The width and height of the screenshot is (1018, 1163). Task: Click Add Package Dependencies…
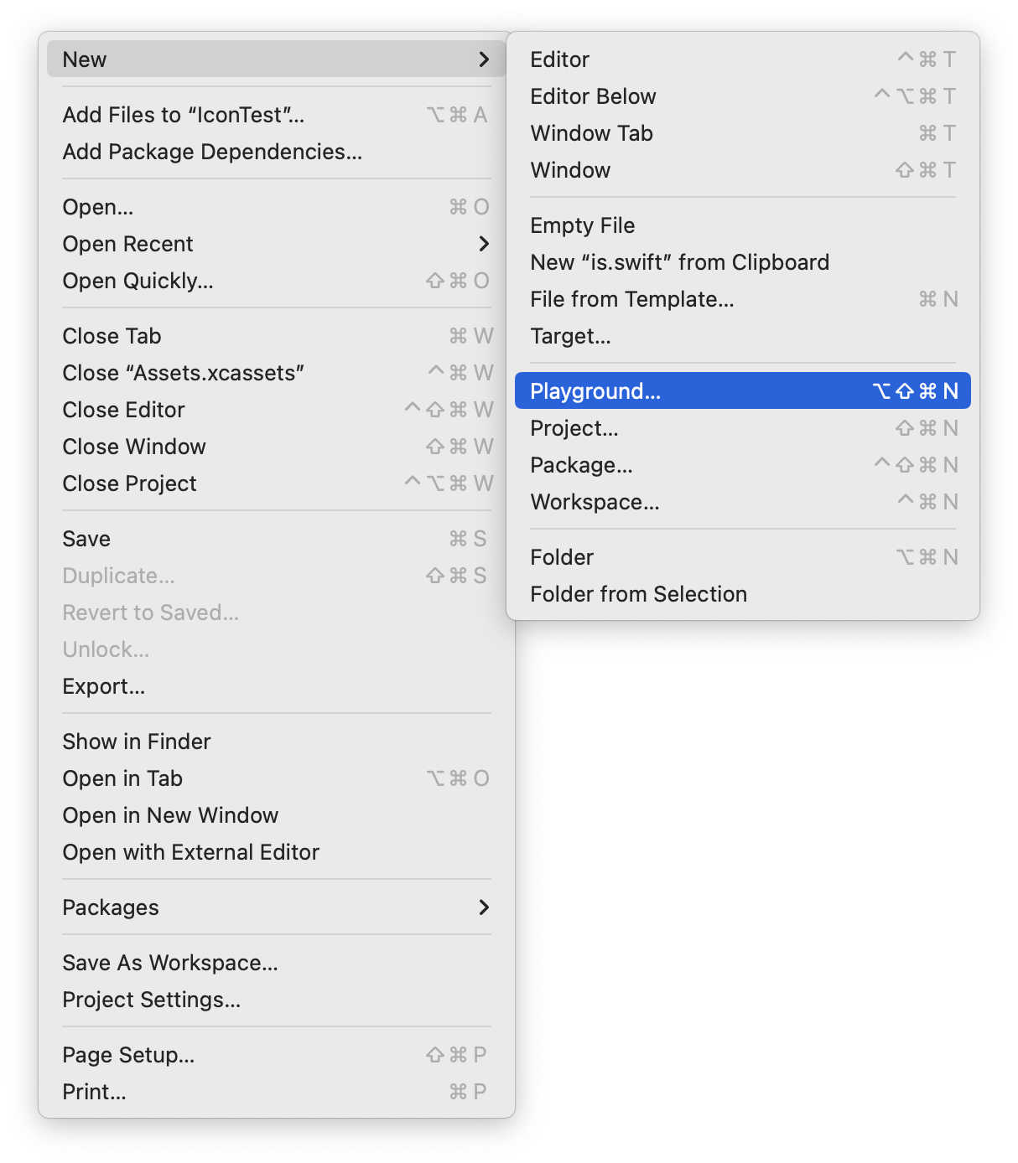click(x=212, y=152)
